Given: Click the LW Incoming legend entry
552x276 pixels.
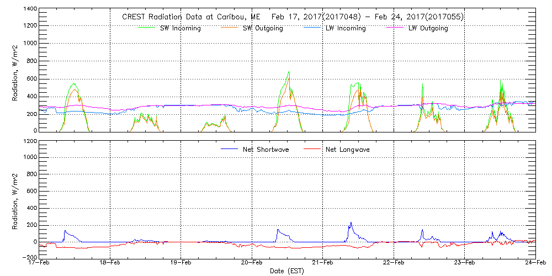Looking at the screenshot, I should pyautogui.click(x=345, y=28).
